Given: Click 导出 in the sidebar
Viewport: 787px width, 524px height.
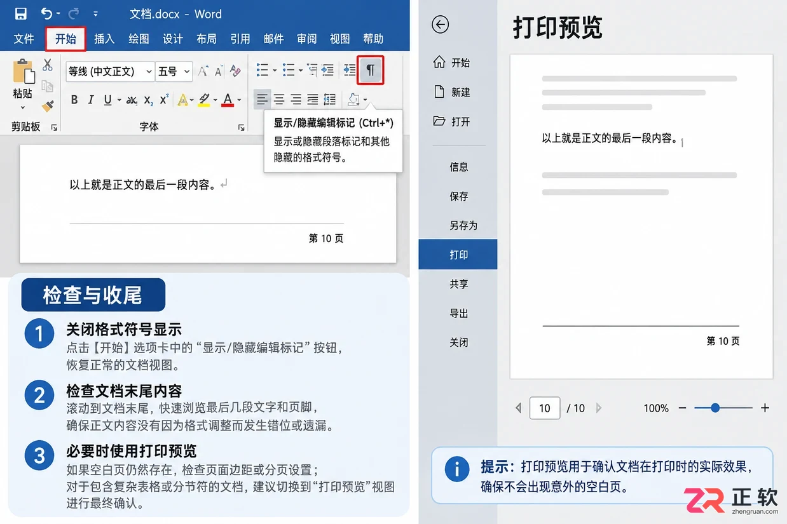Looking at the screenshot, I should tap(458, 313).
